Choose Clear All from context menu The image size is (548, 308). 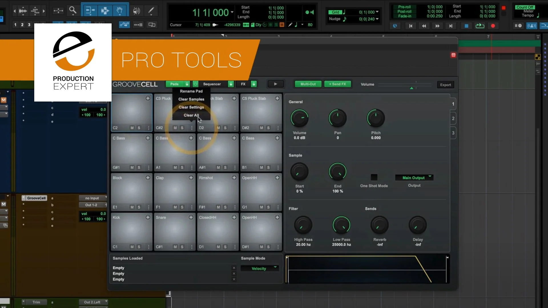point(191,115)
